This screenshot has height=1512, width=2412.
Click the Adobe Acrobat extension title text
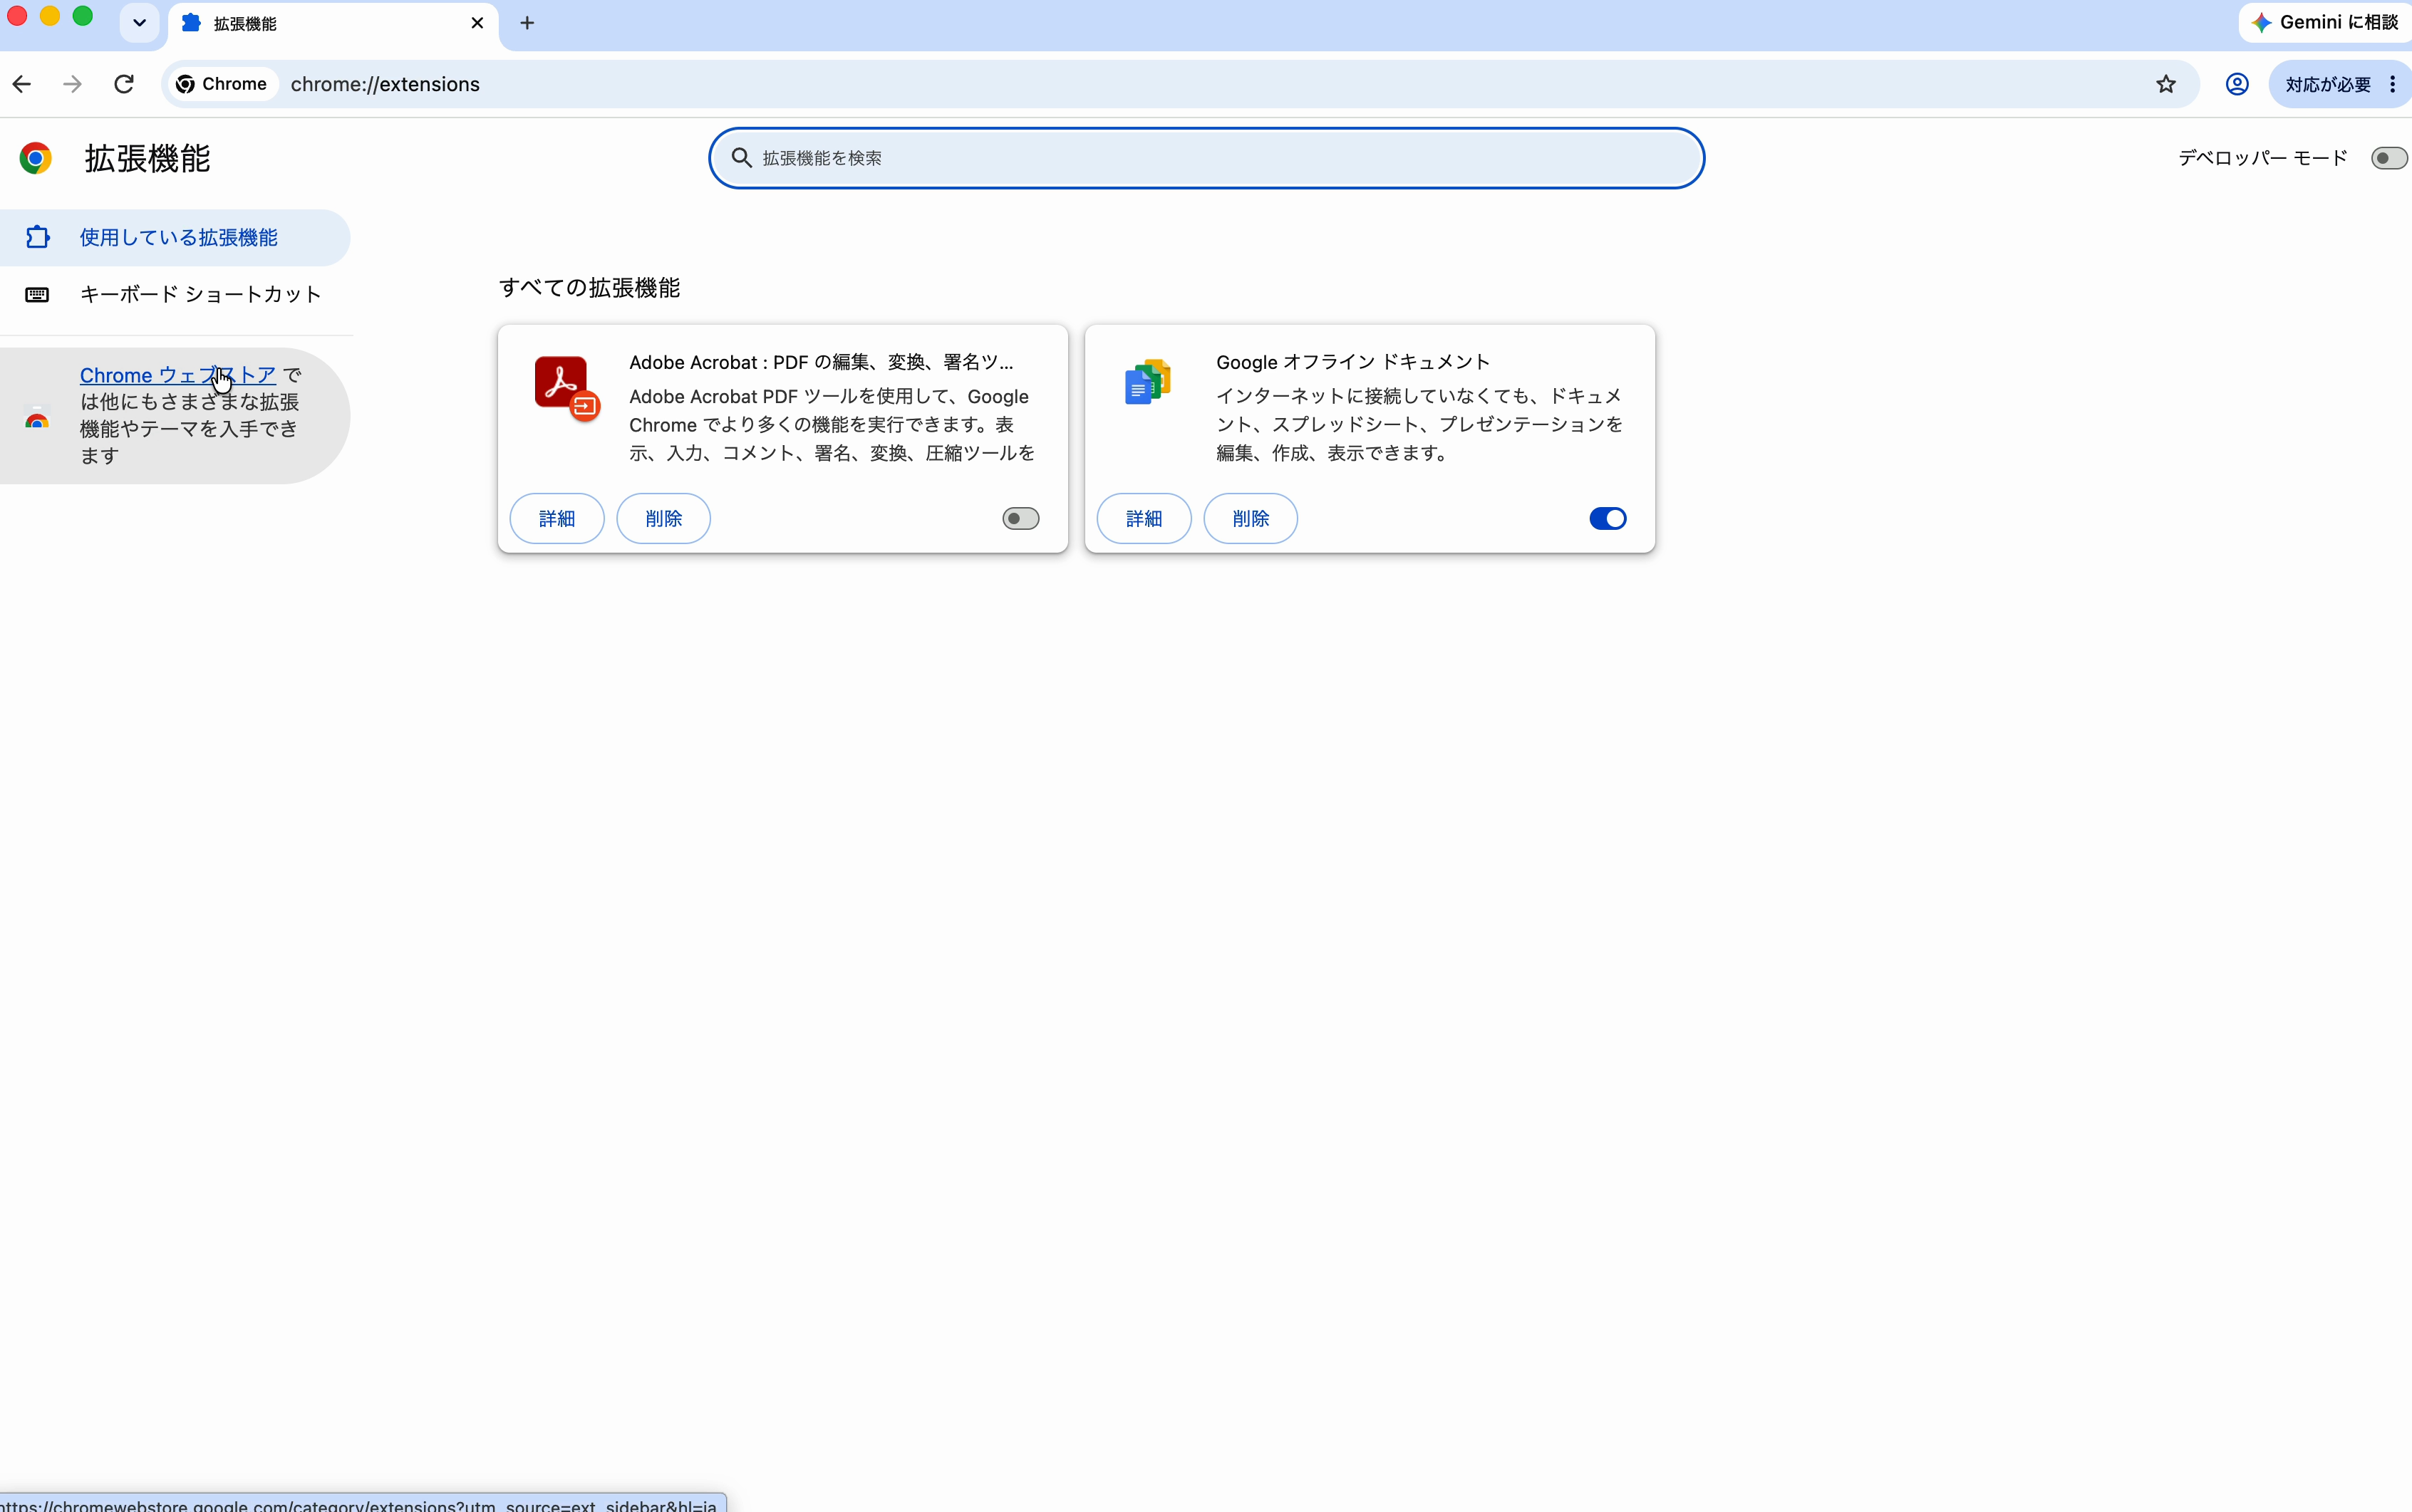822,362
